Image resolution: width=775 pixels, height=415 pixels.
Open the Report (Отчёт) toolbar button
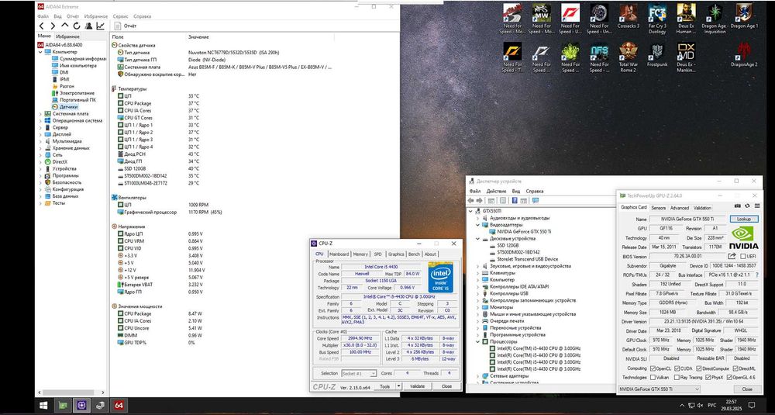click(124, 26)
